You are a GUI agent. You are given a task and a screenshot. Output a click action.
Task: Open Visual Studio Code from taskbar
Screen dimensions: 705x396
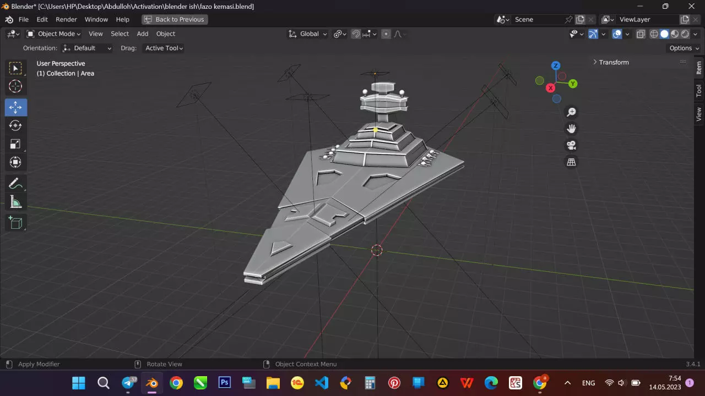(321, 382)
